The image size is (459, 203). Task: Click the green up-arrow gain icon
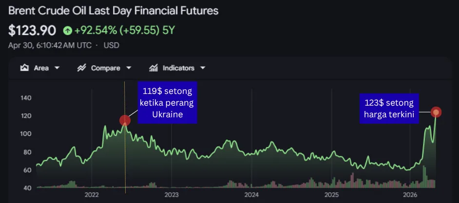(67, 31)
